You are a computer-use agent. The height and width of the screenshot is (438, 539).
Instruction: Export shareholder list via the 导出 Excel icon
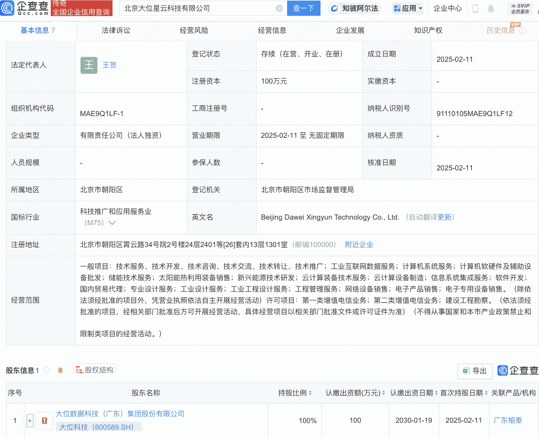tap(466, 371)
